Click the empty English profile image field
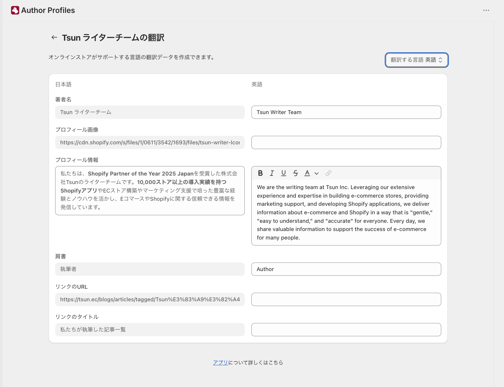This screenshot has height=387, width=504. (346, 142)
